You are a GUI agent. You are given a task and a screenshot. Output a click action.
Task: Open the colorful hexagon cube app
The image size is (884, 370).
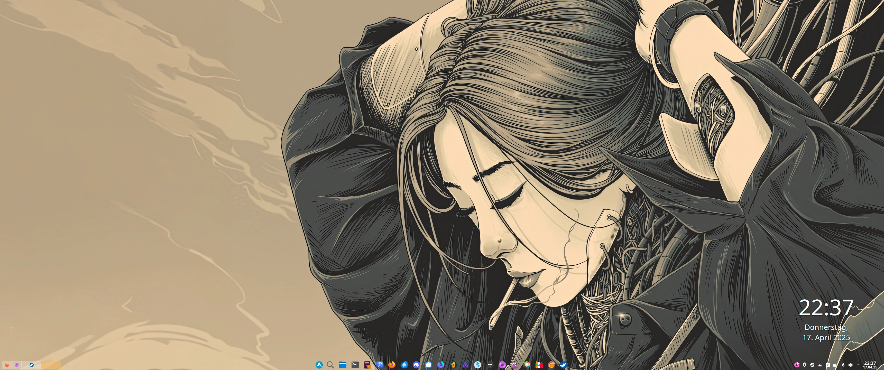pos(527,365)
